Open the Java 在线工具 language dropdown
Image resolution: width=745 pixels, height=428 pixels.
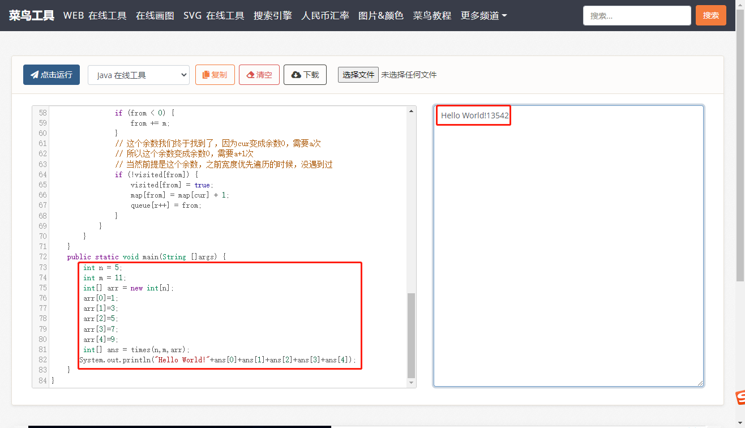tap(139, 75)
